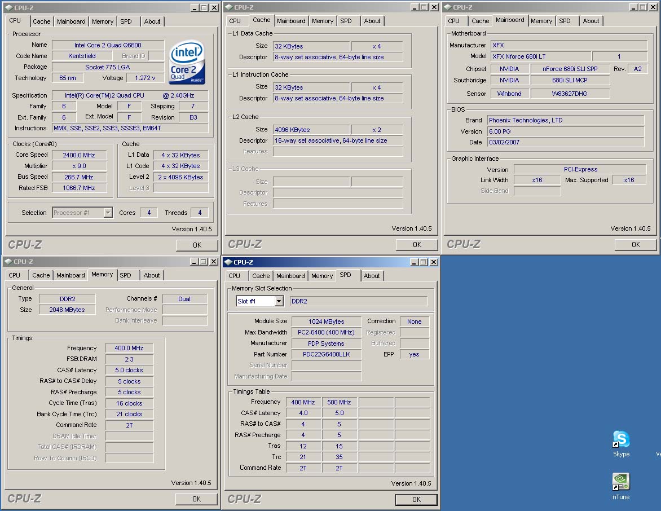Screen dimensions: 661x511
Task: Click the XFX Nforce 680i LT model field
Action: 540,56
